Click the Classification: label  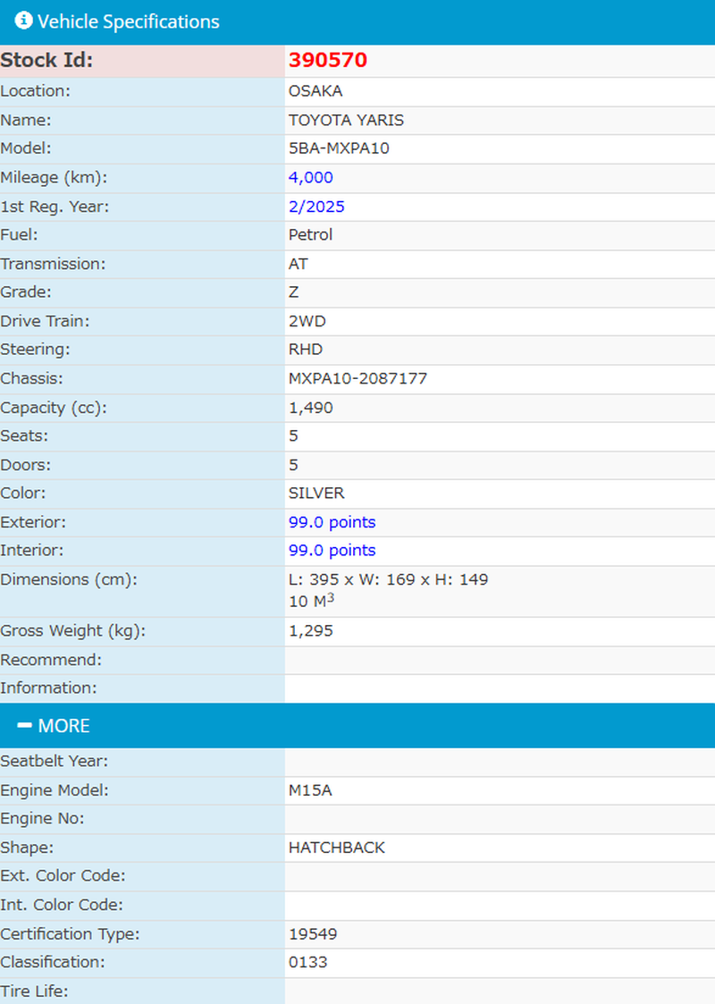click(x=53, y=962)
